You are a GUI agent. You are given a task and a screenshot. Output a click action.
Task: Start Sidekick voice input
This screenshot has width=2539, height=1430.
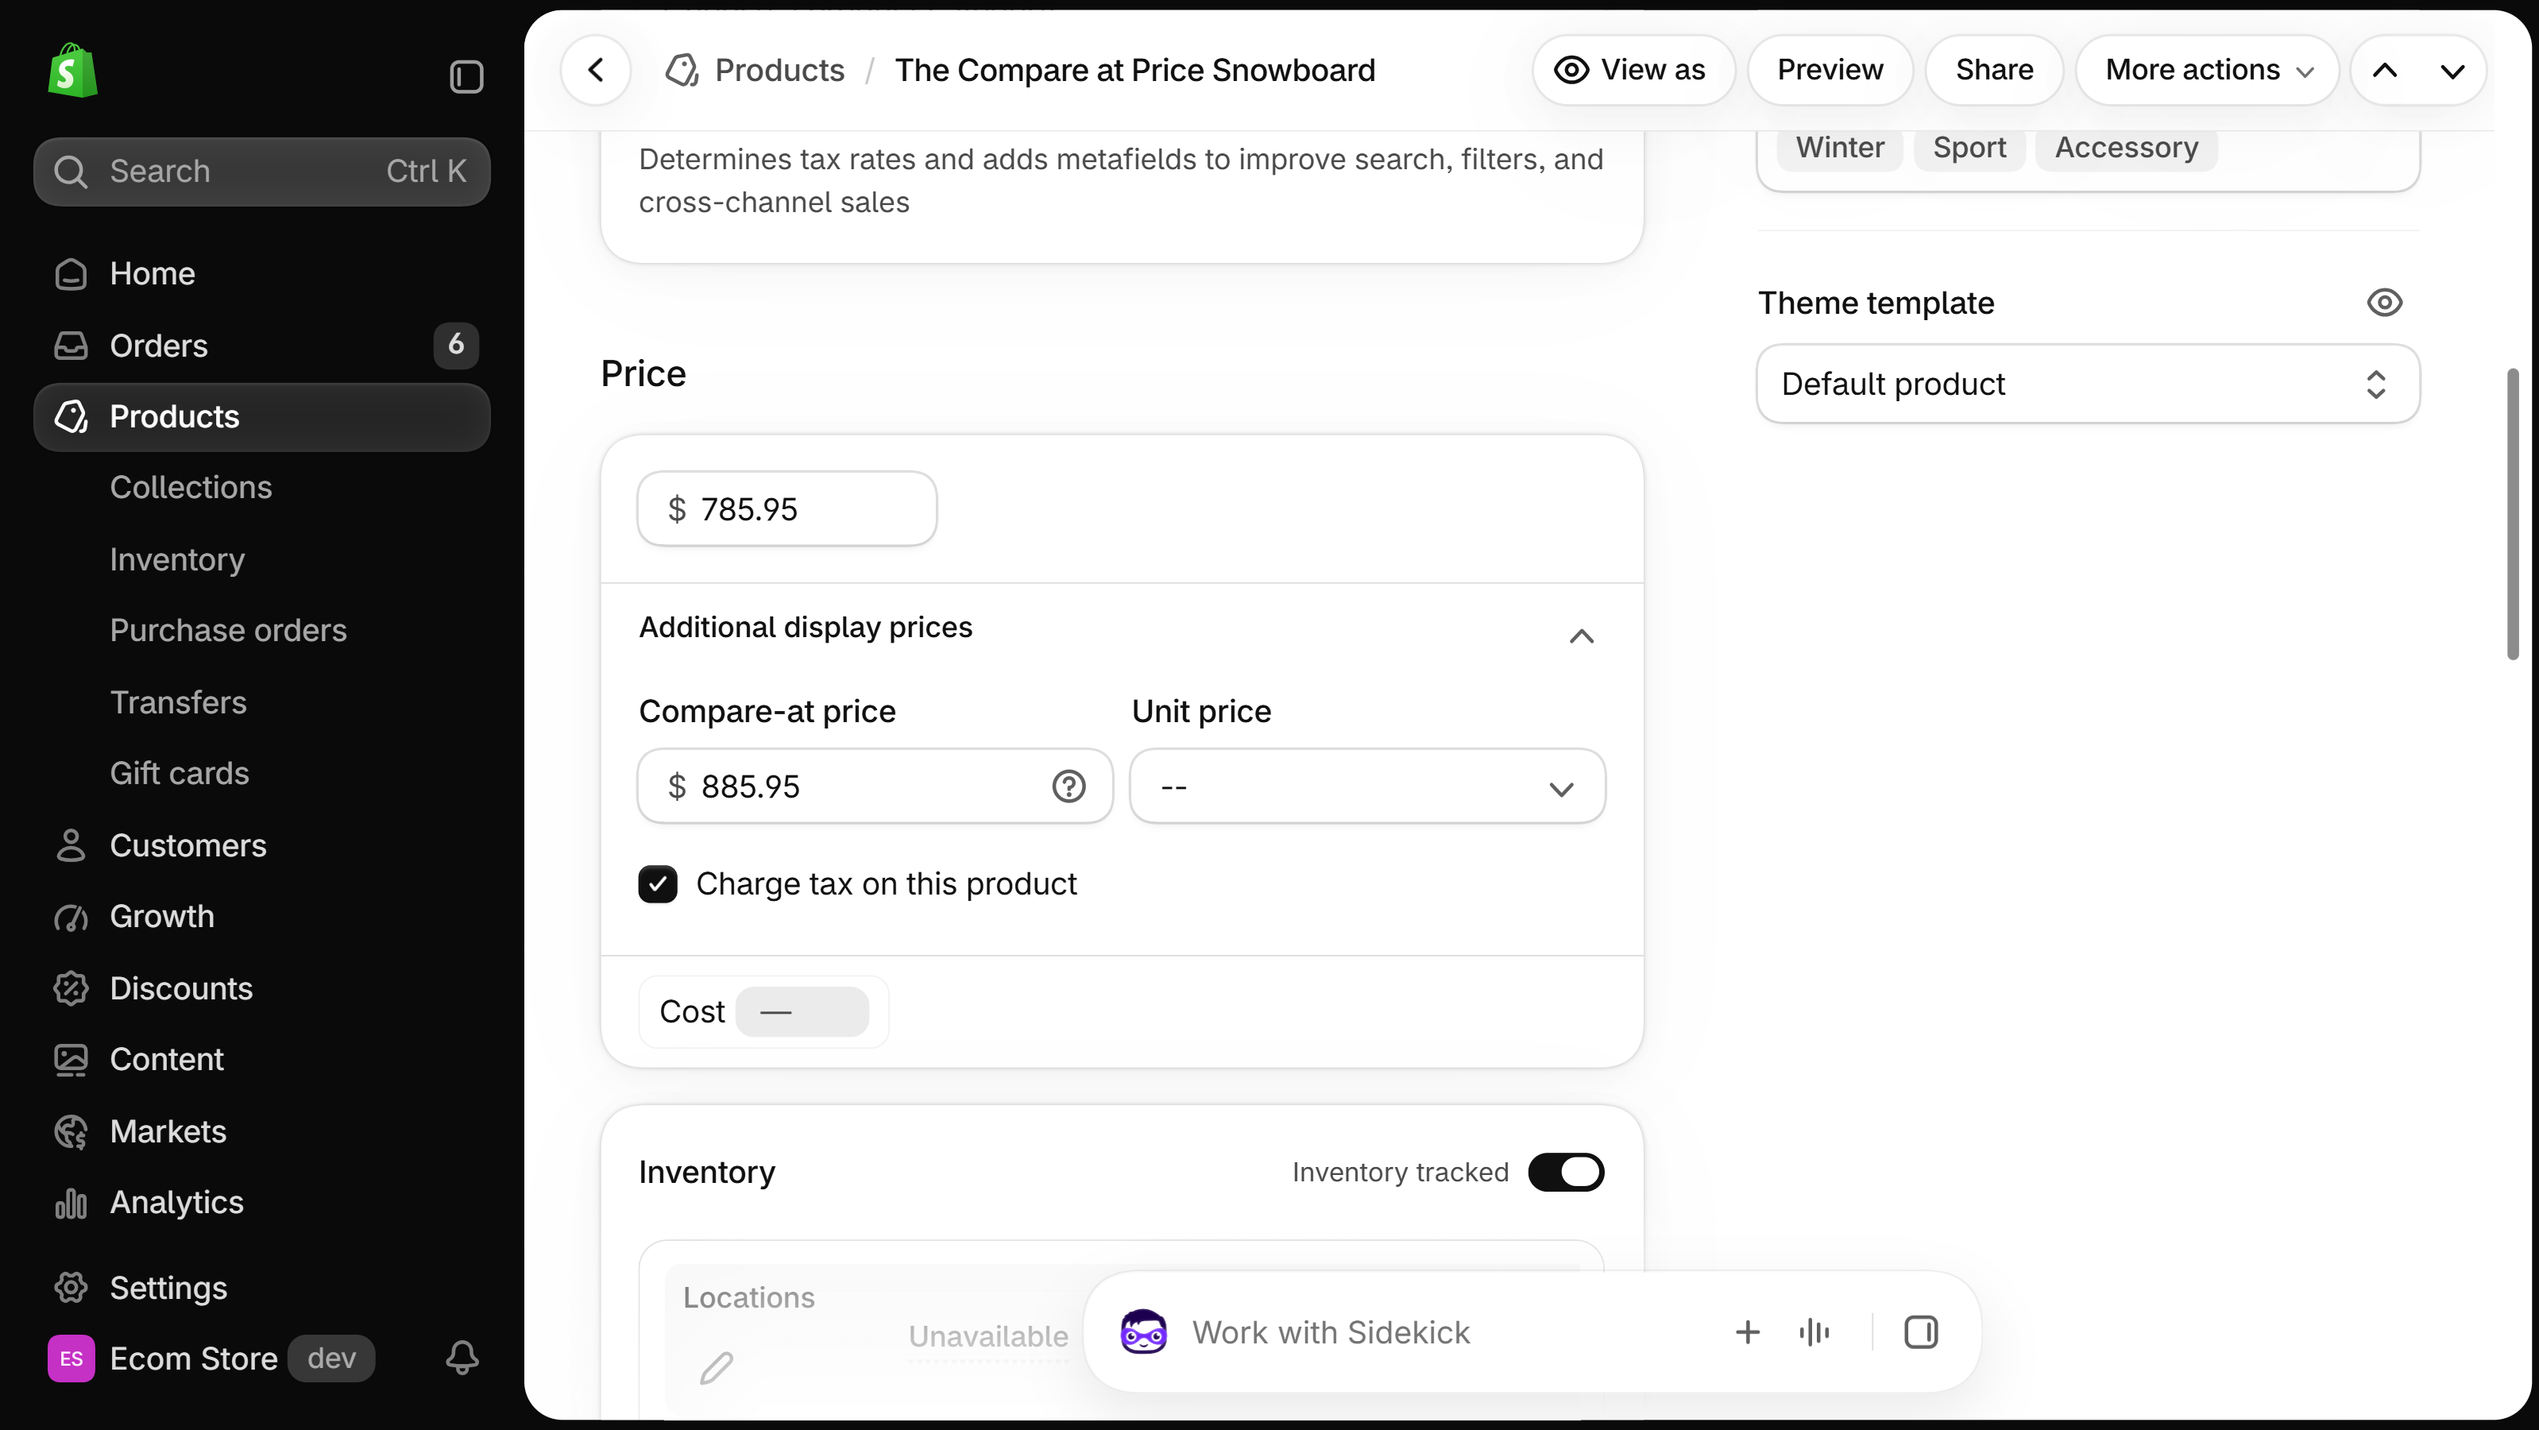[1814, 1332]
